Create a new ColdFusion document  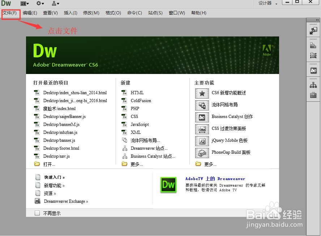click(141, 101)
